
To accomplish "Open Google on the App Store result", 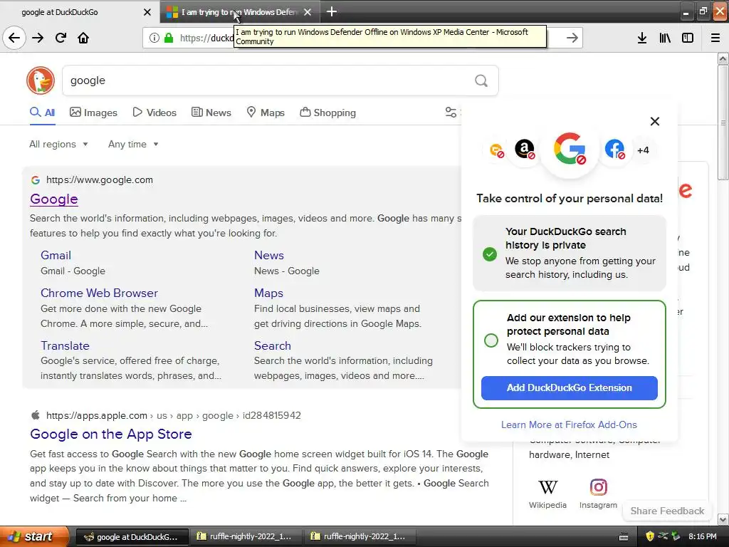I will [x=110, y=434].
